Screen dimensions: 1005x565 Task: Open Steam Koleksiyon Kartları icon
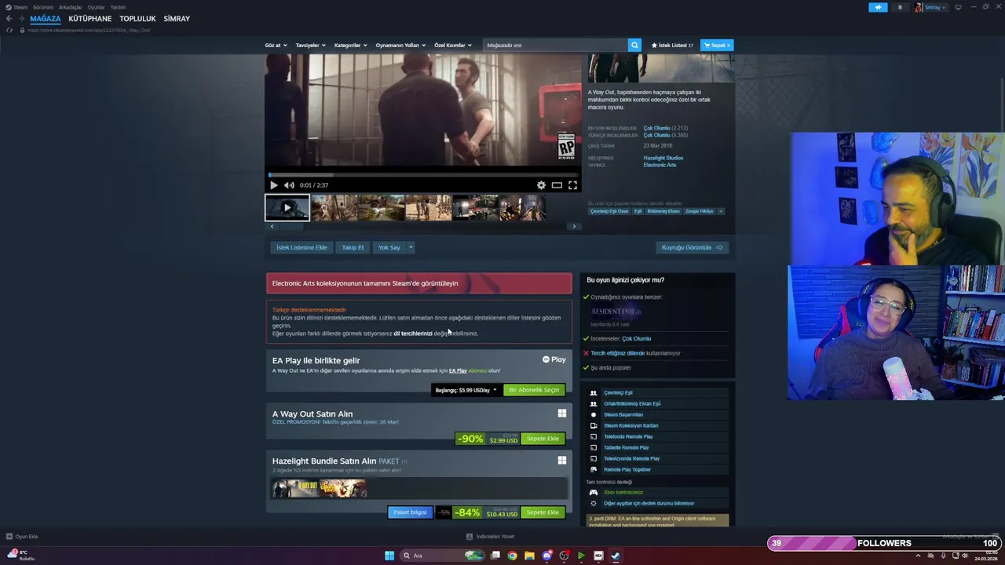pos(594,425)
